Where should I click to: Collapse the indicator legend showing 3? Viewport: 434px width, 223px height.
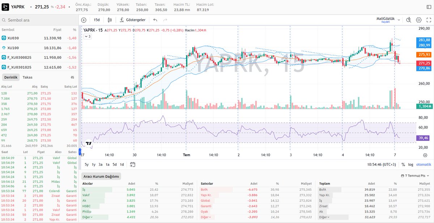88,36
